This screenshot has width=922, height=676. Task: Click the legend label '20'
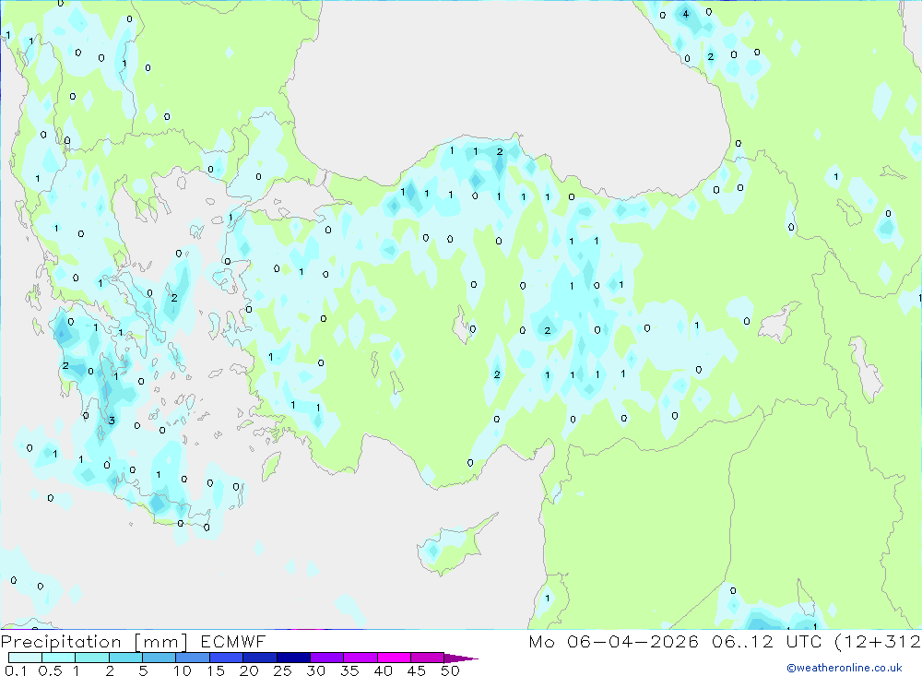249,670
